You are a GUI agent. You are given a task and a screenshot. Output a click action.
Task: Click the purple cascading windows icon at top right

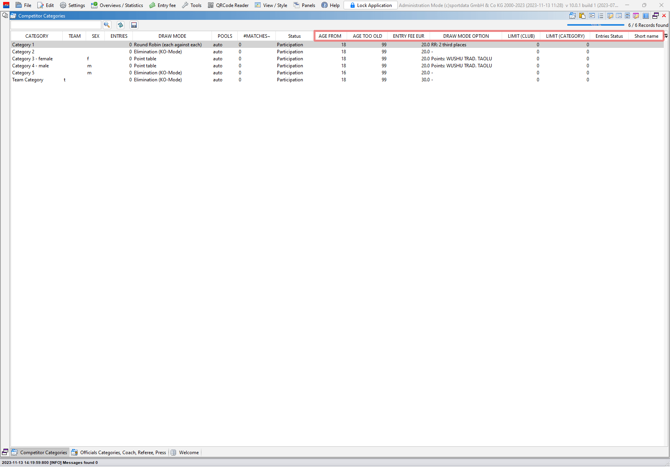(656, 16)
